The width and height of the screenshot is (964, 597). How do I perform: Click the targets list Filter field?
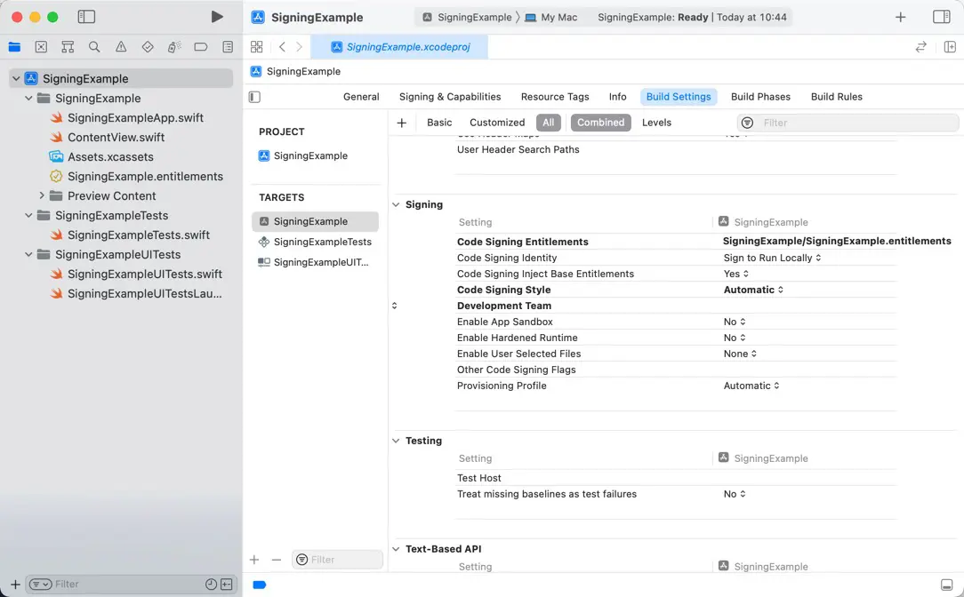click(x=337, y=560)
